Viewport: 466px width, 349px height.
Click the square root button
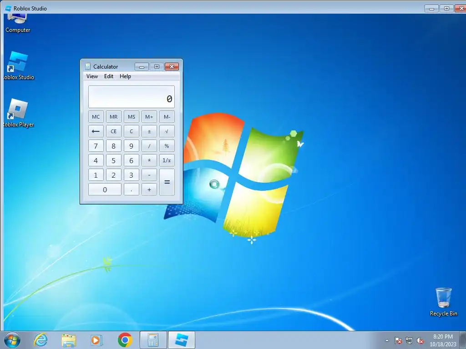(x=167, y=131)
